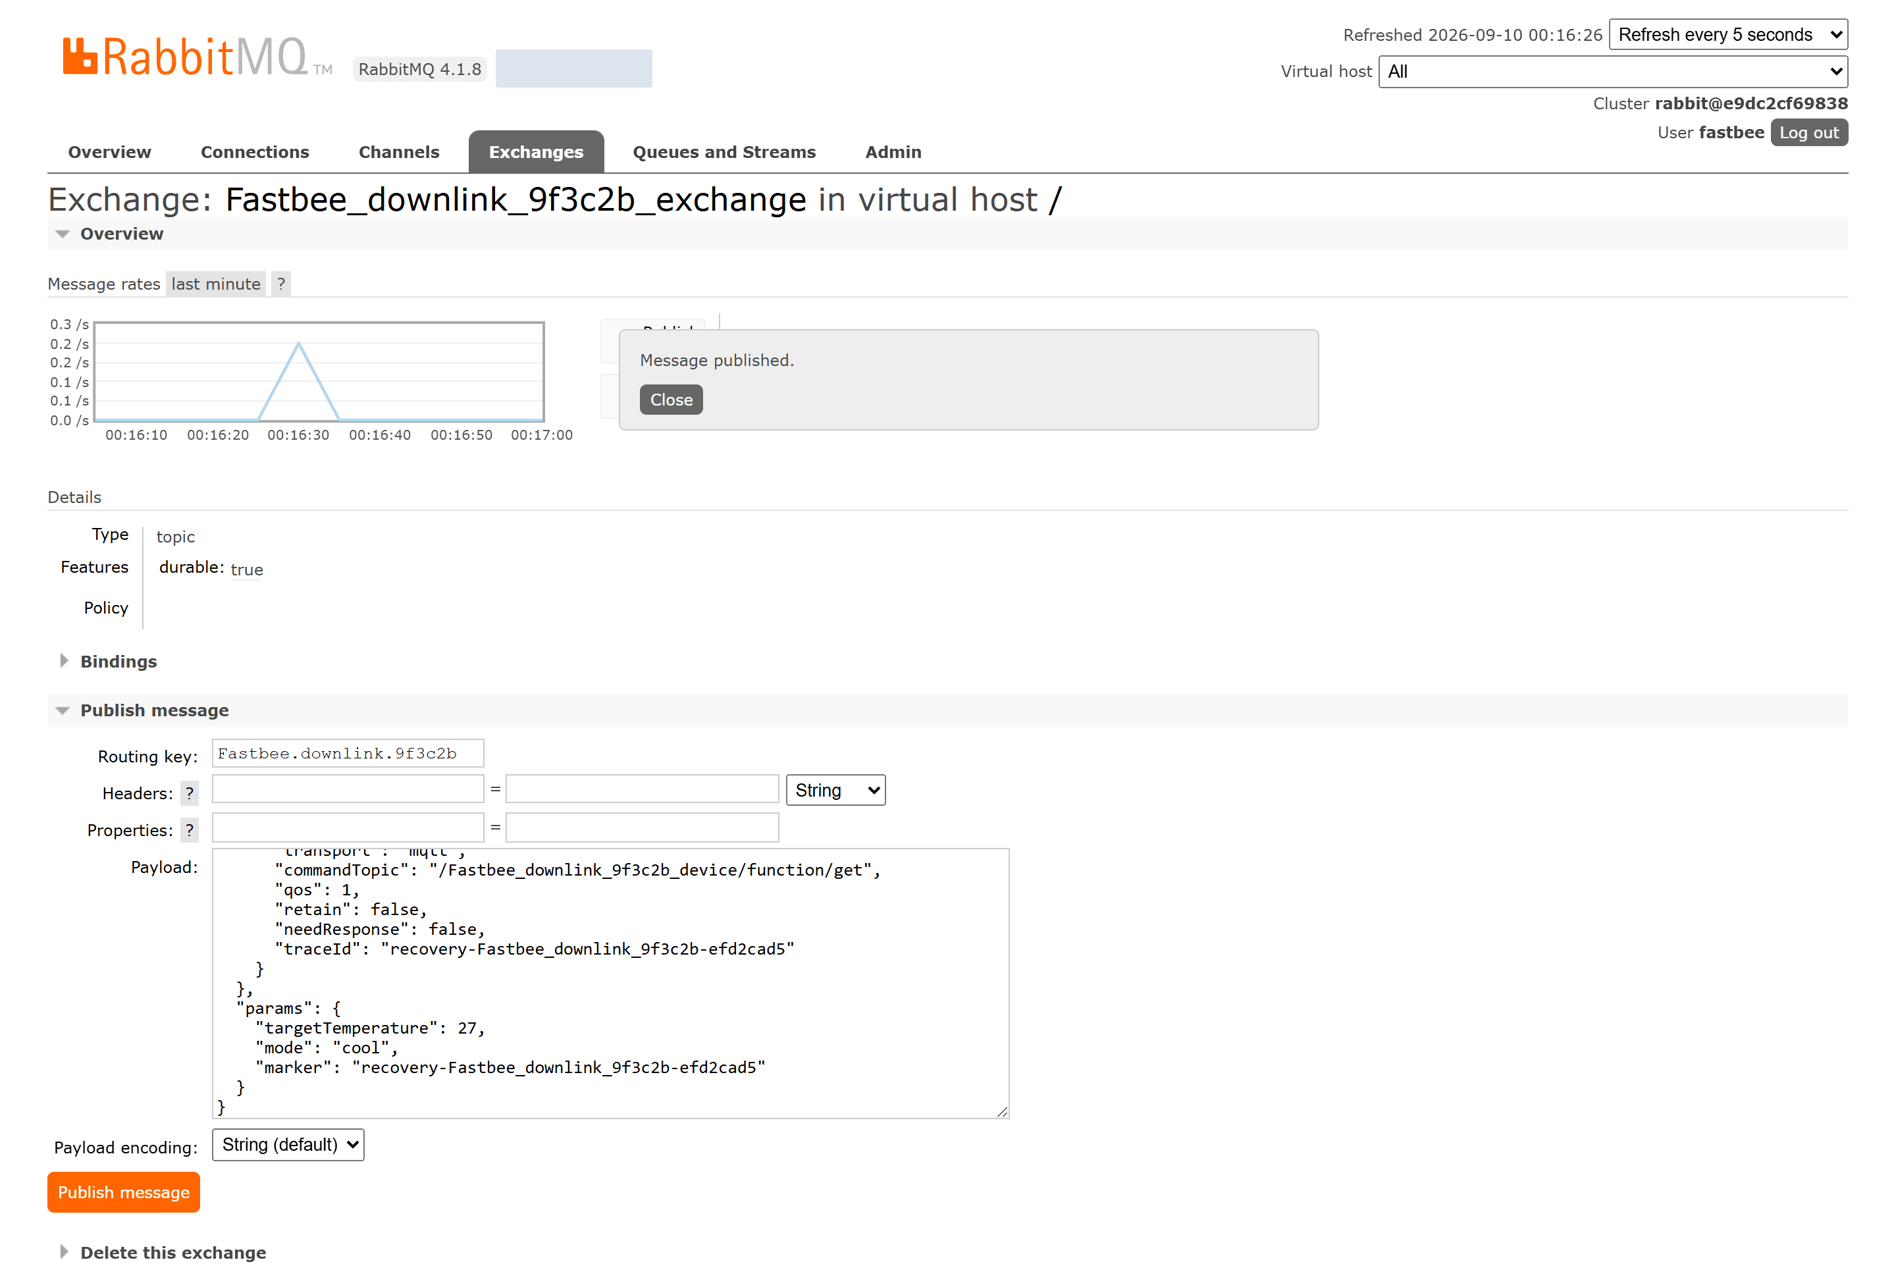The image size is (1896, 1264).
Task: Click the RabbitMQ logo
Action: point(197,57)
